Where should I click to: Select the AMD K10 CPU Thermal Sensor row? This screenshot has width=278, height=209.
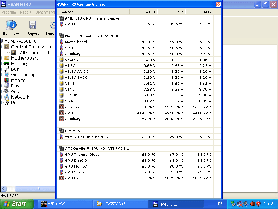coord(139,18)
